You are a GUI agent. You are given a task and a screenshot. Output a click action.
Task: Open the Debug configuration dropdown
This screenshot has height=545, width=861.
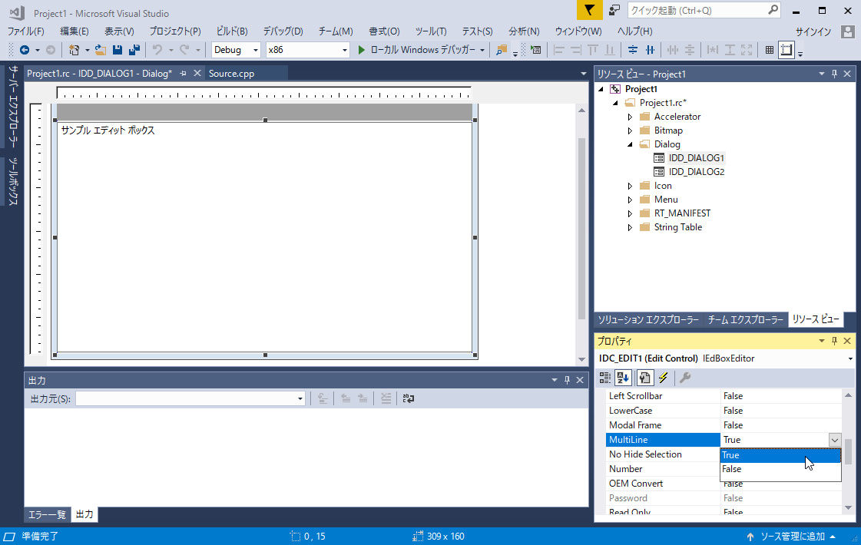(255, 50)
